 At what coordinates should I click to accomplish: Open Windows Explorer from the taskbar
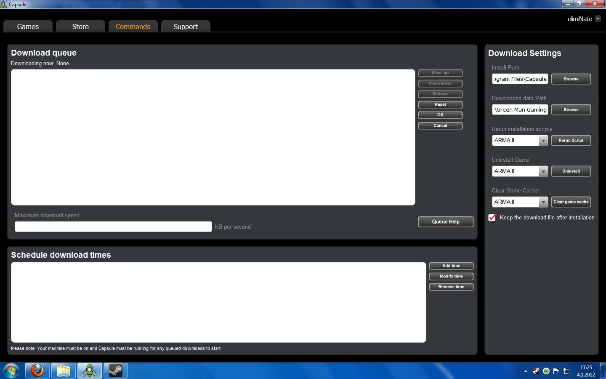point(64,371)
